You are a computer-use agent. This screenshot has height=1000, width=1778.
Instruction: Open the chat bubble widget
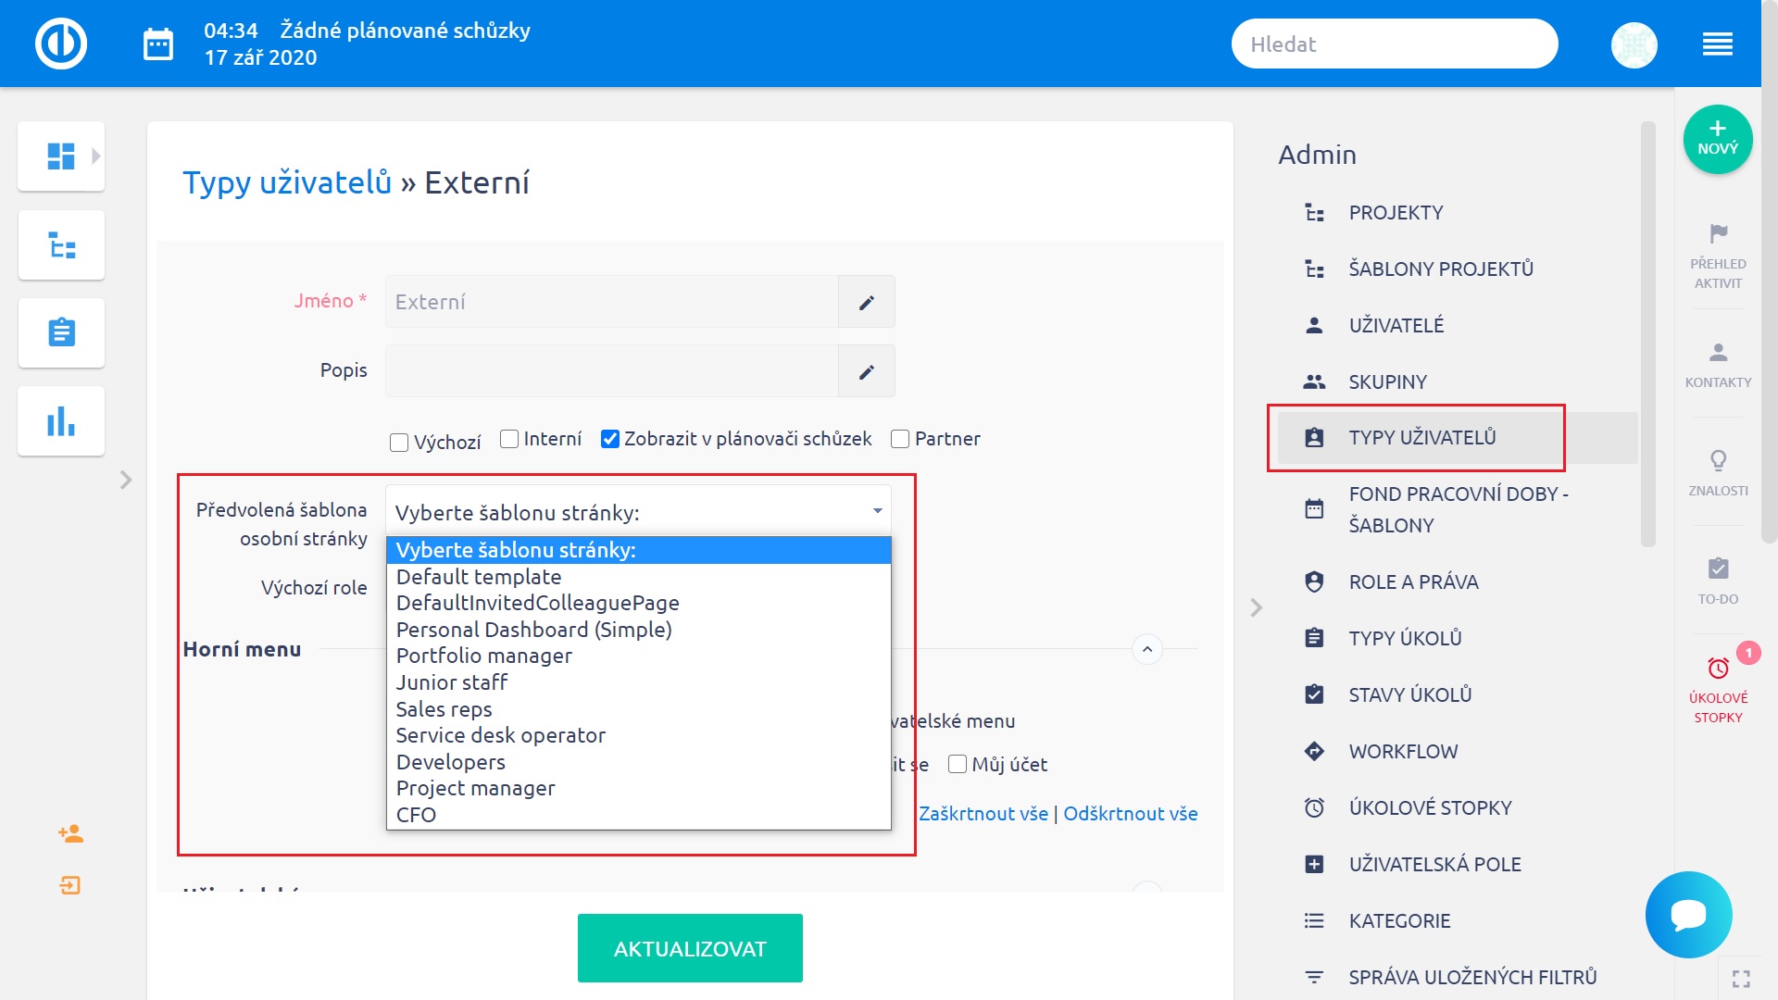coord(1688,914)
